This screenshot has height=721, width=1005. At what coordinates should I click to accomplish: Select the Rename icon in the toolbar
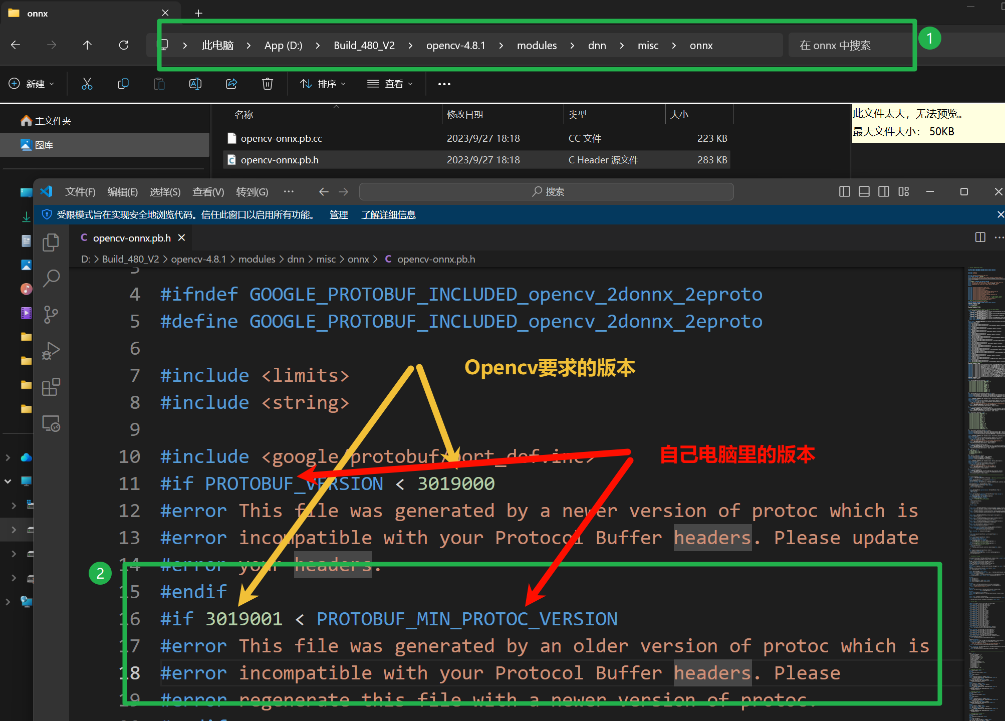pyautogui.click(x=195, y=83)
